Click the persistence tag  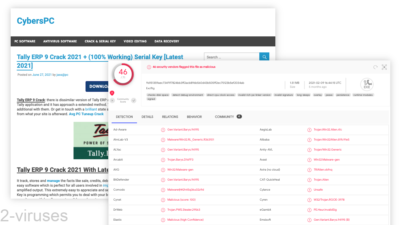343,95
